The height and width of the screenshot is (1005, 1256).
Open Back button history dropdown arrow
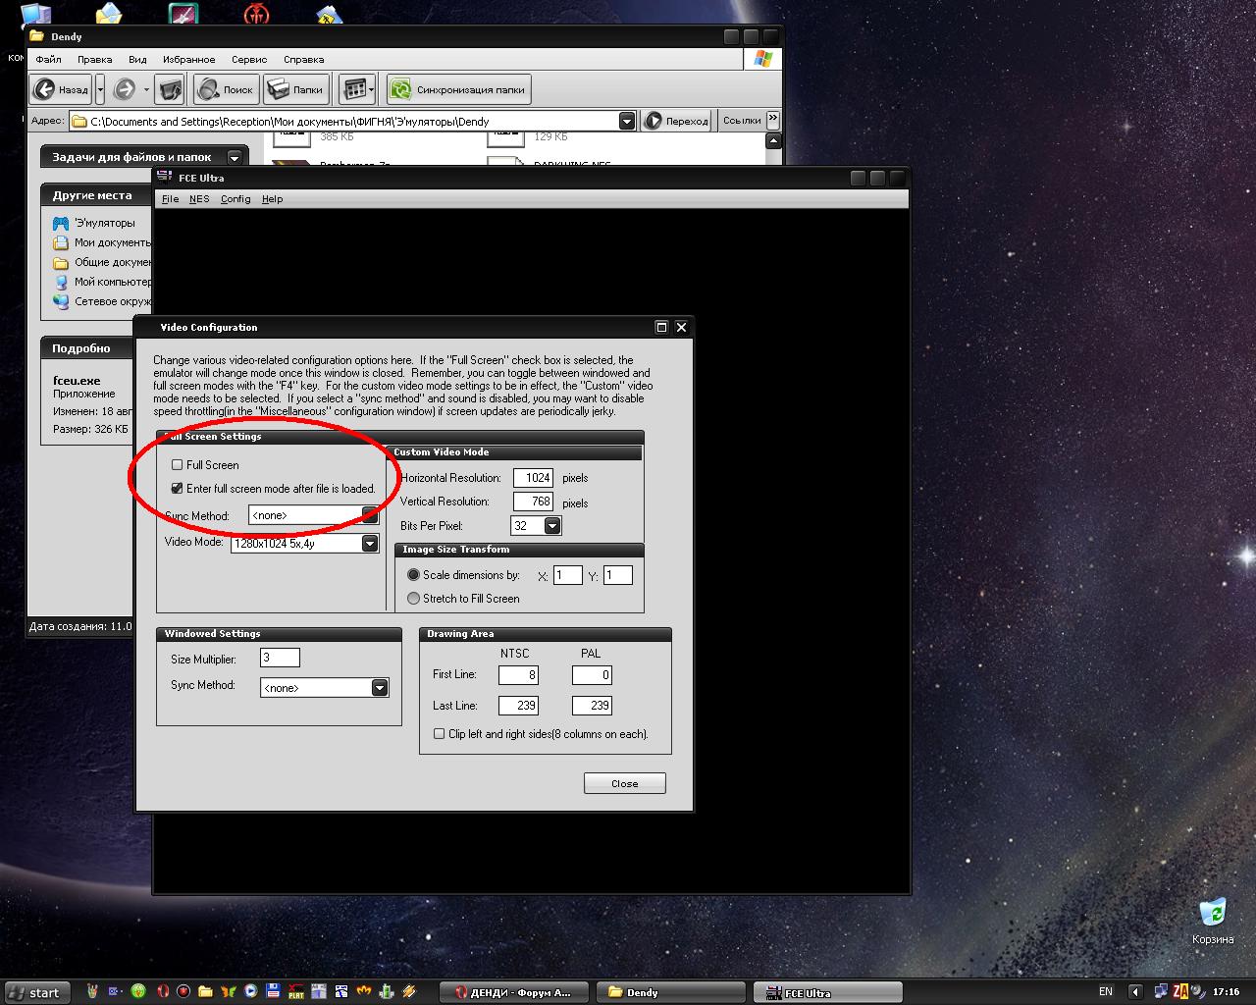point(100,89)
